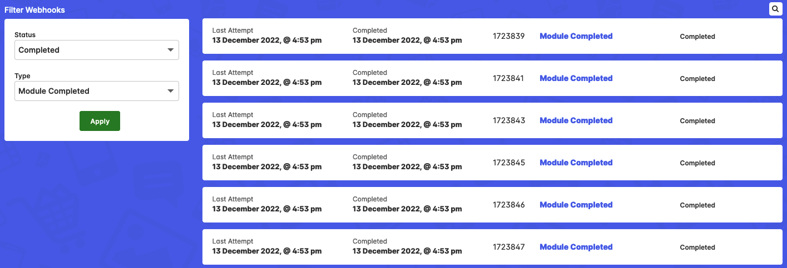The image size is (787, 268).
Task: Open Module Completed link for webhook 1723839
Action: pos(576,36)
